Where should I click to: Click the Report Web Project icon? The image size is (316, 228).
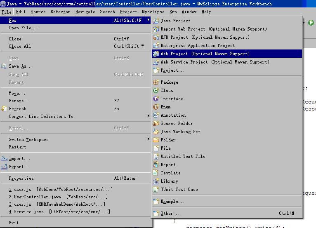tap(156, 29)
